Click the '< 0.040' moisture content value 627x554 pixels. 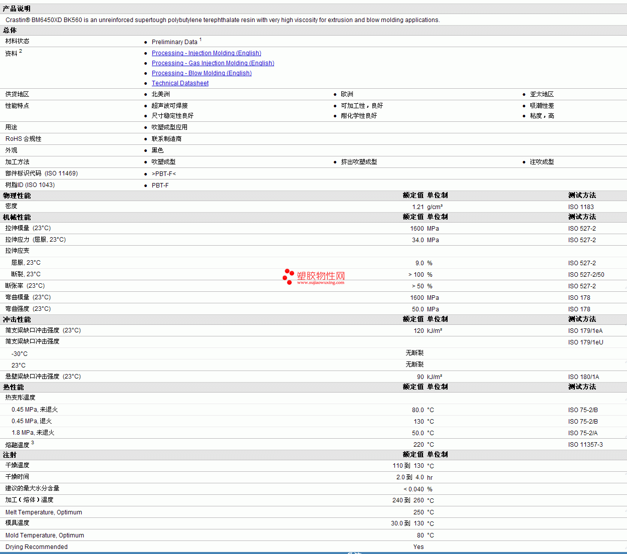click(x=414, y=489)
